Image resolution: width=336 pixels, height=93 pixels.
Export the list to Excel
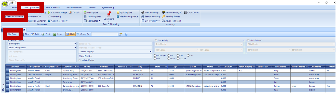coord(58,34)
